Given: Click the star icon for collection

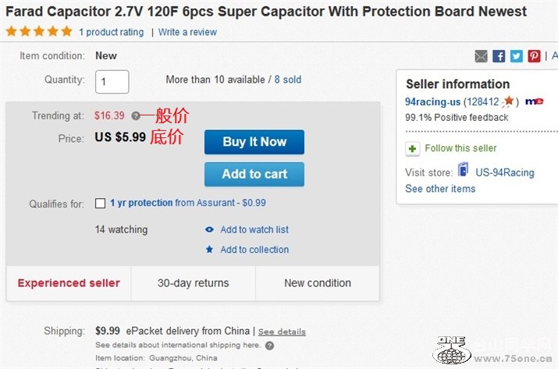Looking at the screenshot, I should [x=209, y=250].
